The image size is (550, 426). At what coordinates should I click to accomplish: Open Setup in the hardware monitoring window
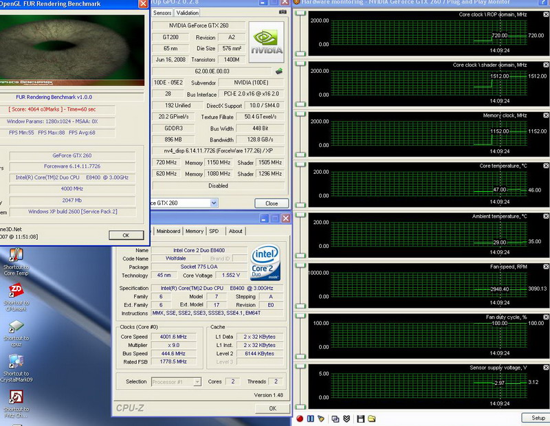tap(538, 418)
